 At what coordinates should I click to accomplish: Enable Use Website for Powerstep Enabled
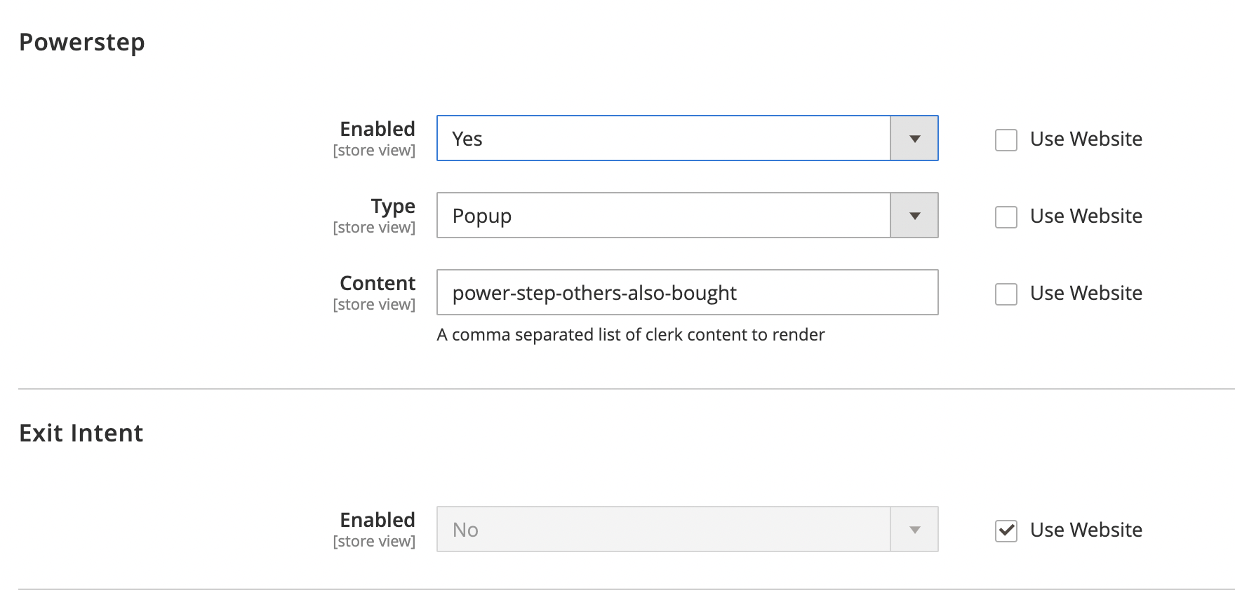[1006, 139]
